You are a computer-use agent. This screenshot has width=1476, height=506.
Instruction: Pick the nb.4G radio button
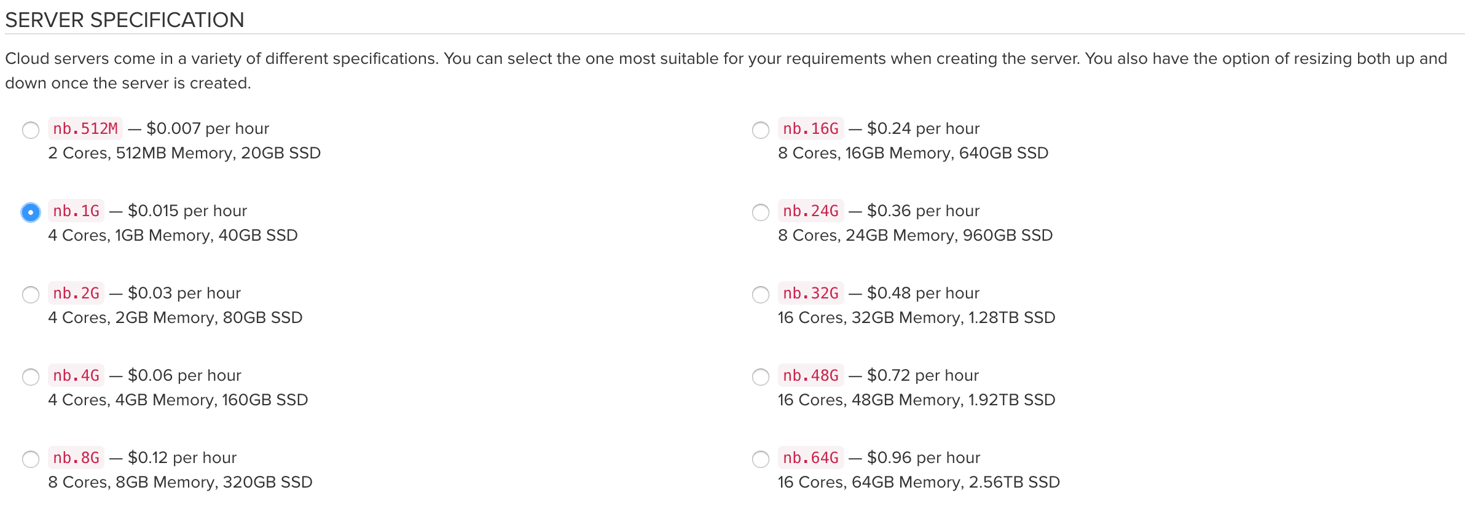coord(31,377)
